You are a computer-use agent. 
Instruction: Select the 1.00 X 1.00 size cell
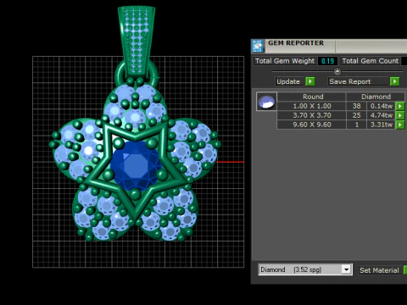(311, 106)
